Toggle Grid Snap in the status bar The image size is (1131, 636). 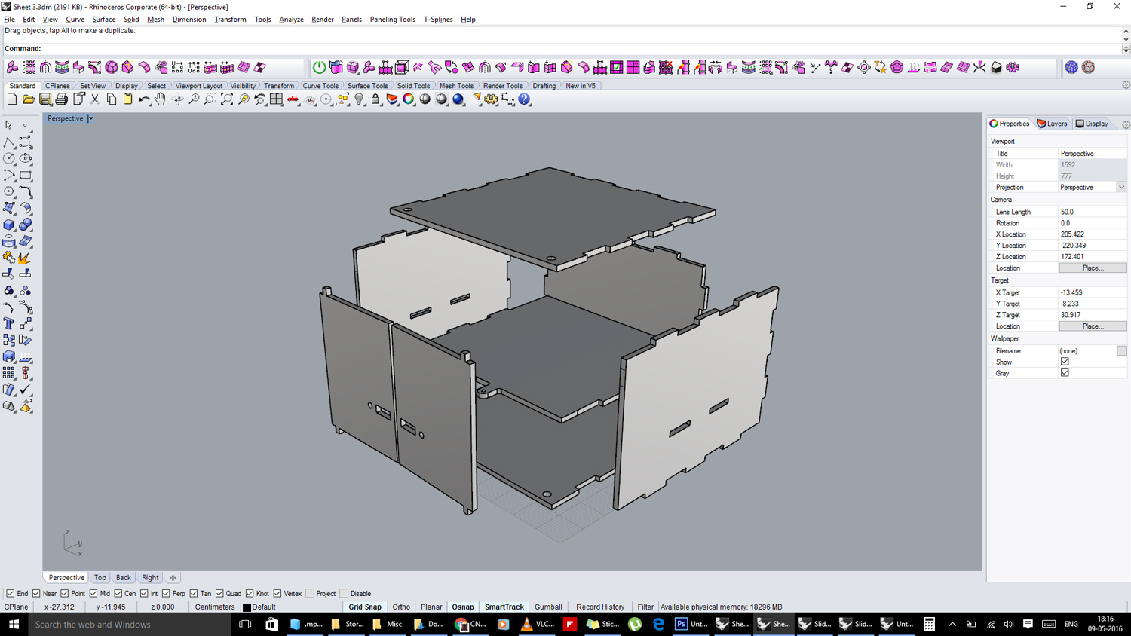pos(365,607)
